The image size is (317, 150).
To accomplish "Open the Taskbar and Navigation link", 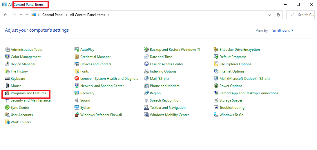I will pyautogui.click(x=168, y=108).
